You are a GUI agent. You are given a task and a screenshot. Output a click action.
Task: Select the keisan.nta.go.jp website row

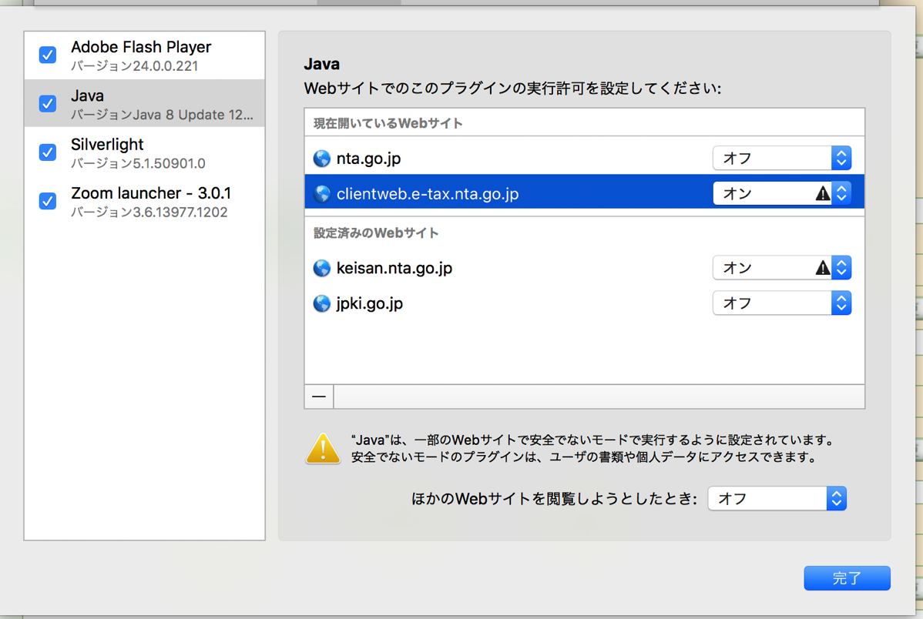(x=585, y=268)
